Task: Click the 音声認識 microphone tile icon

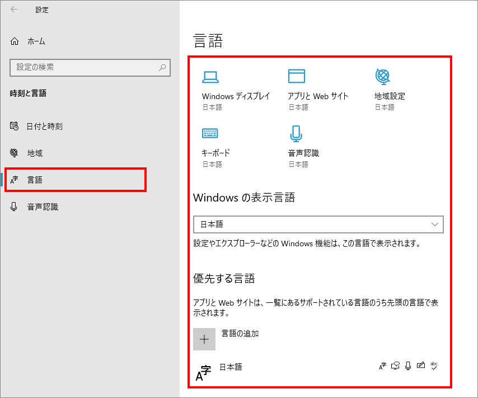Action: pyautogui.click(x=296, y=134)
